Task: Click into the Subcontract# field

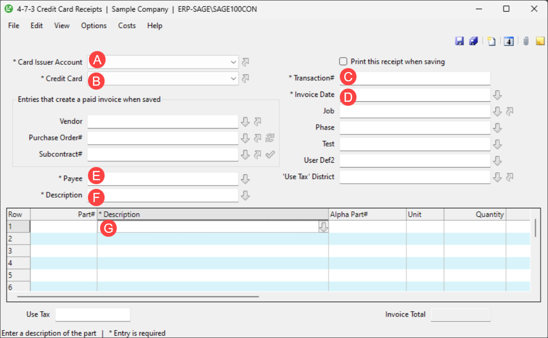Action: (163, 154)
